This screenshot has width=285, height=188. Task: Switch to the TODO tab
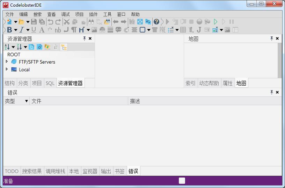point(12,171)
